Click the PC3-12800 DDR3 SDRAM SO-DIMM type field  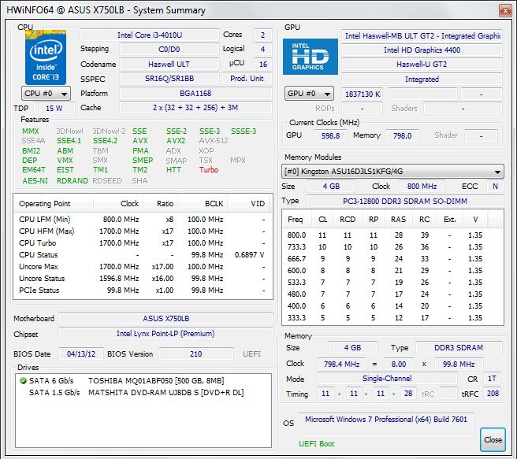[405, 201]
